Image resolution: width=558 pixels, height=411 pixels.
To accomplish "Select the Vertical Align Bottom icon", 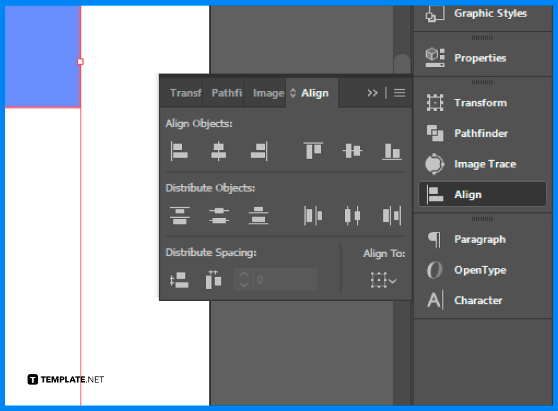I will click(x=392, y=151).
